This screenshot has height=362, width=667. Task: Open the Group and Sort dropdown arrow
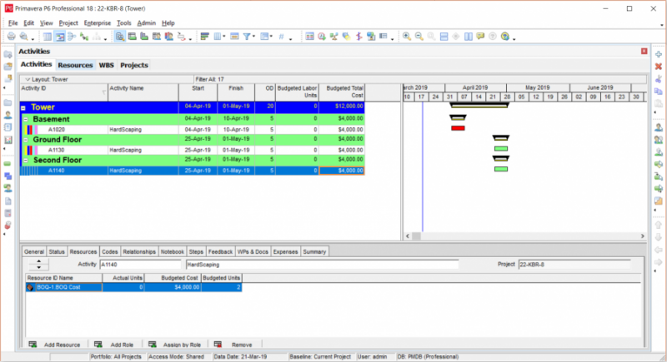pos(272,37)
